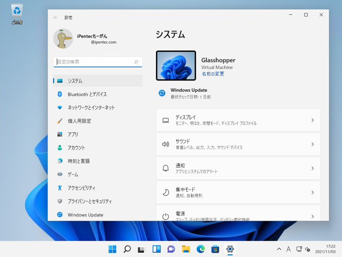Select システム in the navigation list
The height and width of the screenshot is (257, 342).
click(98, 81)
